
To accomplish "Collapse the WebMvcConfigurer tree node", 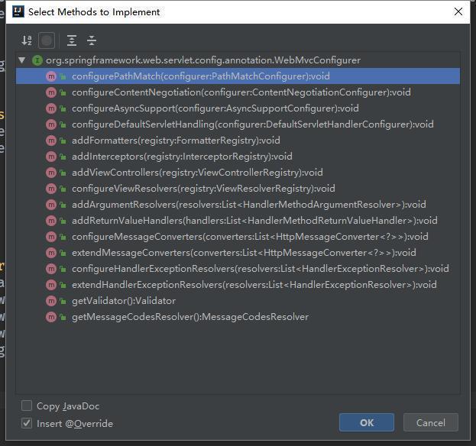I will point(22,60).
